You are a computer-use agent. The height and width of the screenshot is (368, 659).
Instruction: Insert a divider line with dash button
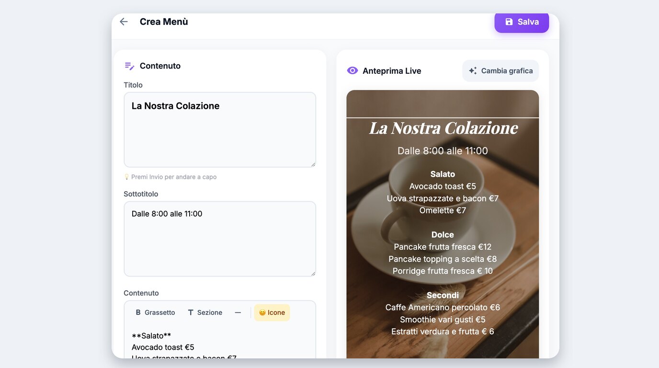pyautogui.click(x=238, y=312)
